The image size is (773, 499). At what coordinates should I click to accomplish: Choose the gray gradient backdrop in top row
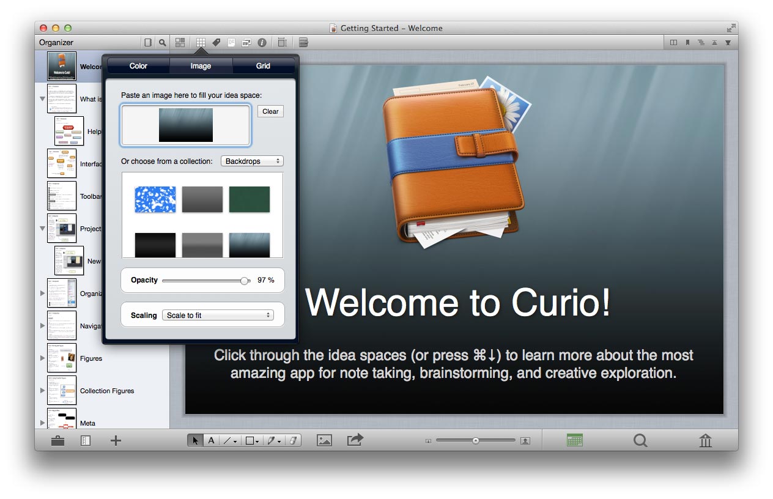point(202,199)
